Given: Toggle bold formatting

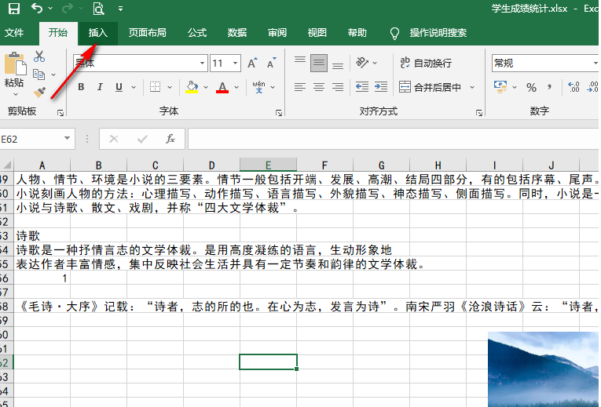Looking at the screenshot, I should pos(81,87).
